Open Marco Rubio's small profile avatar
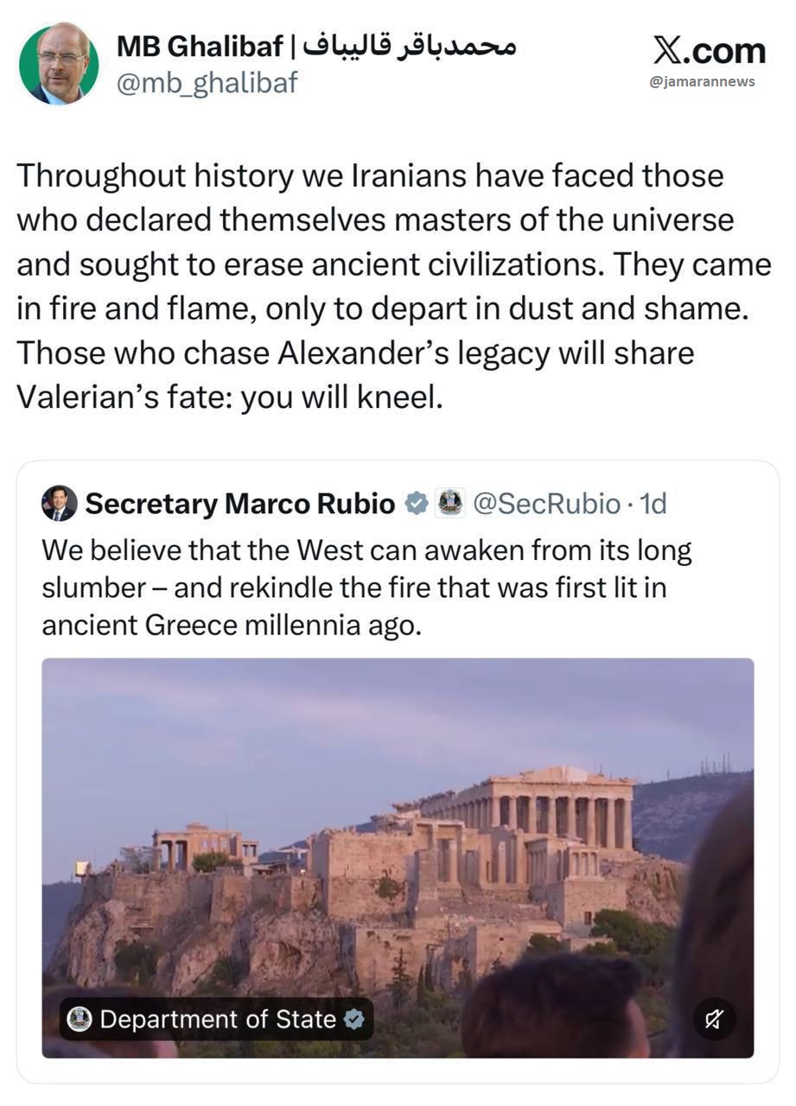This screenshot has width=796, height=1106. (x=59, y=503)
